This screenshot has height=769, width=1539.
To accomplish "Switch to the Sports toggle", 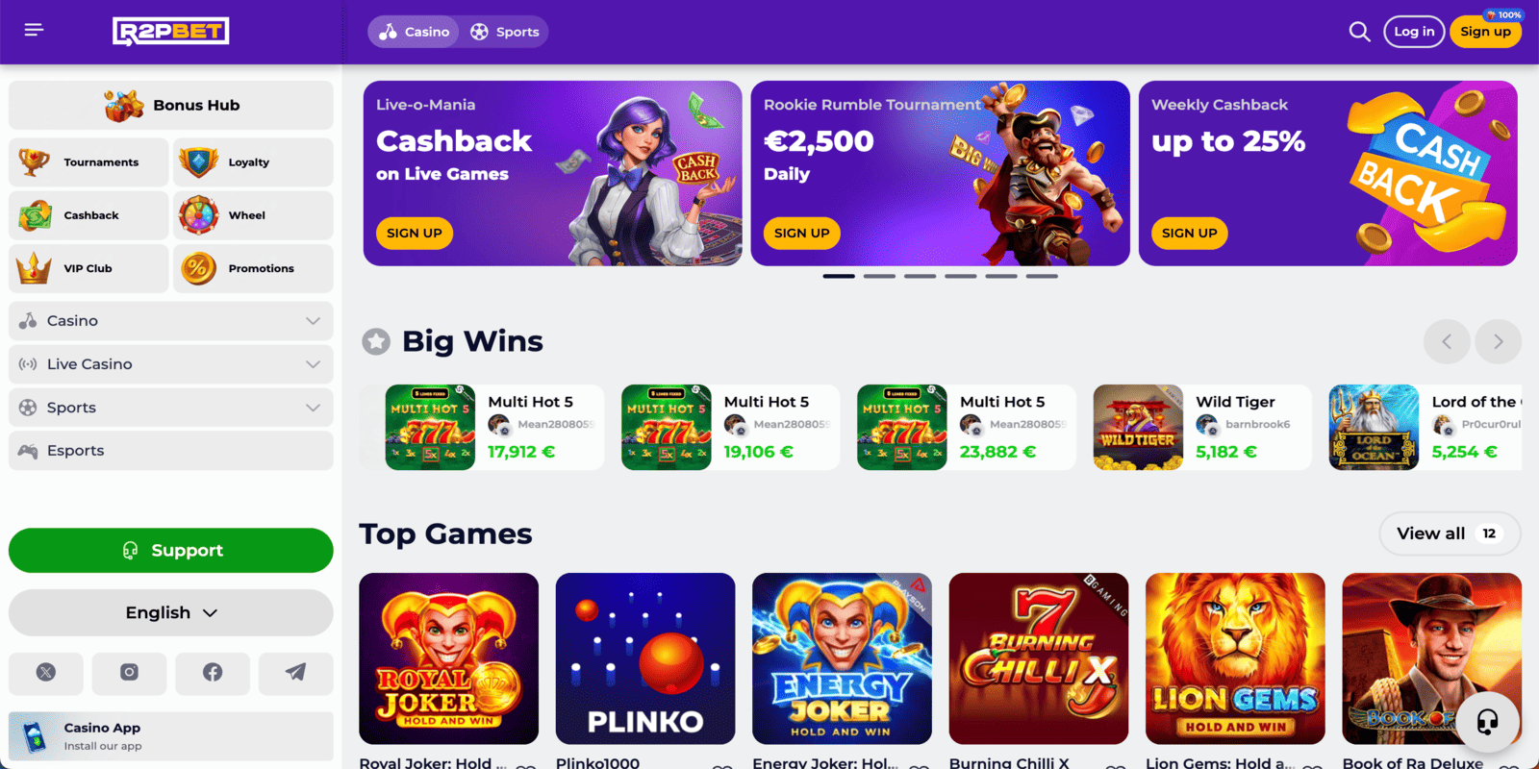I will (x=505, y=32).
